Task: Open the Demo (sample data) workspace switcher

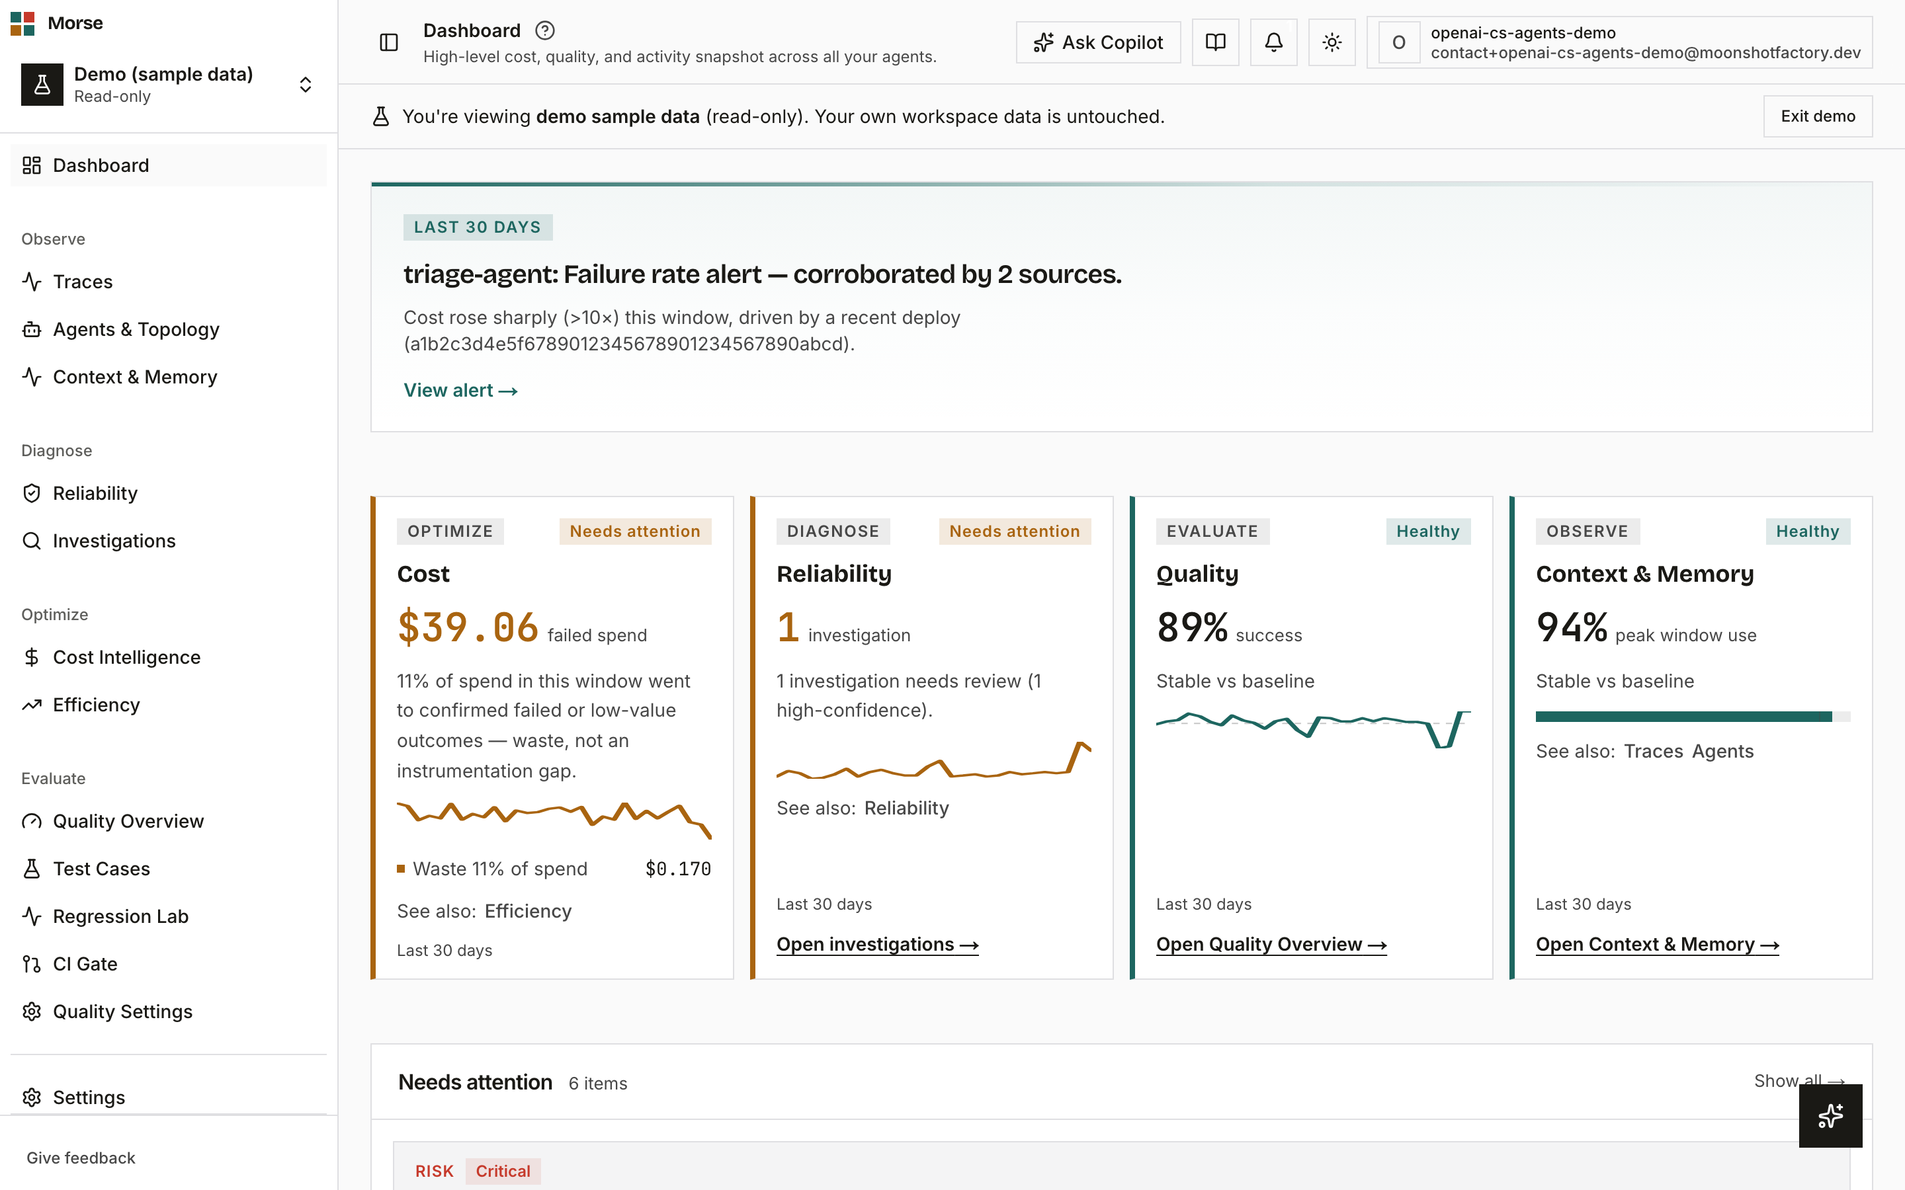Action: (169, 84)
